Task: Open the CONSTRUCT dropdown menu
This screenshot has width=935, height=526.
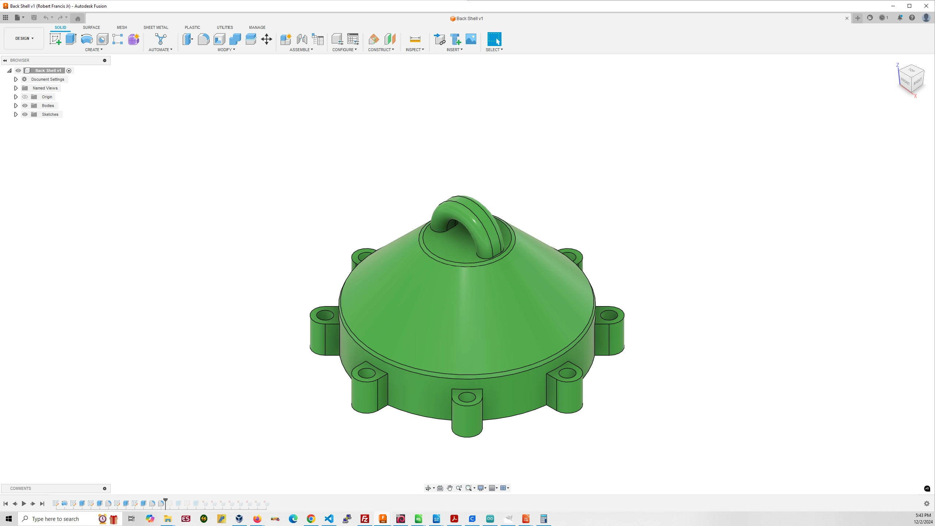Action: 381,50
